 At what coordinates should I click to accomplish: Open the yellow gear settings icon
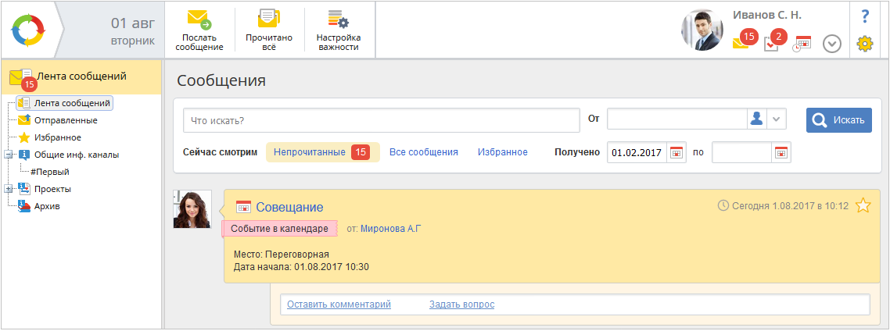pyautogui.click(x=864, y=44)
